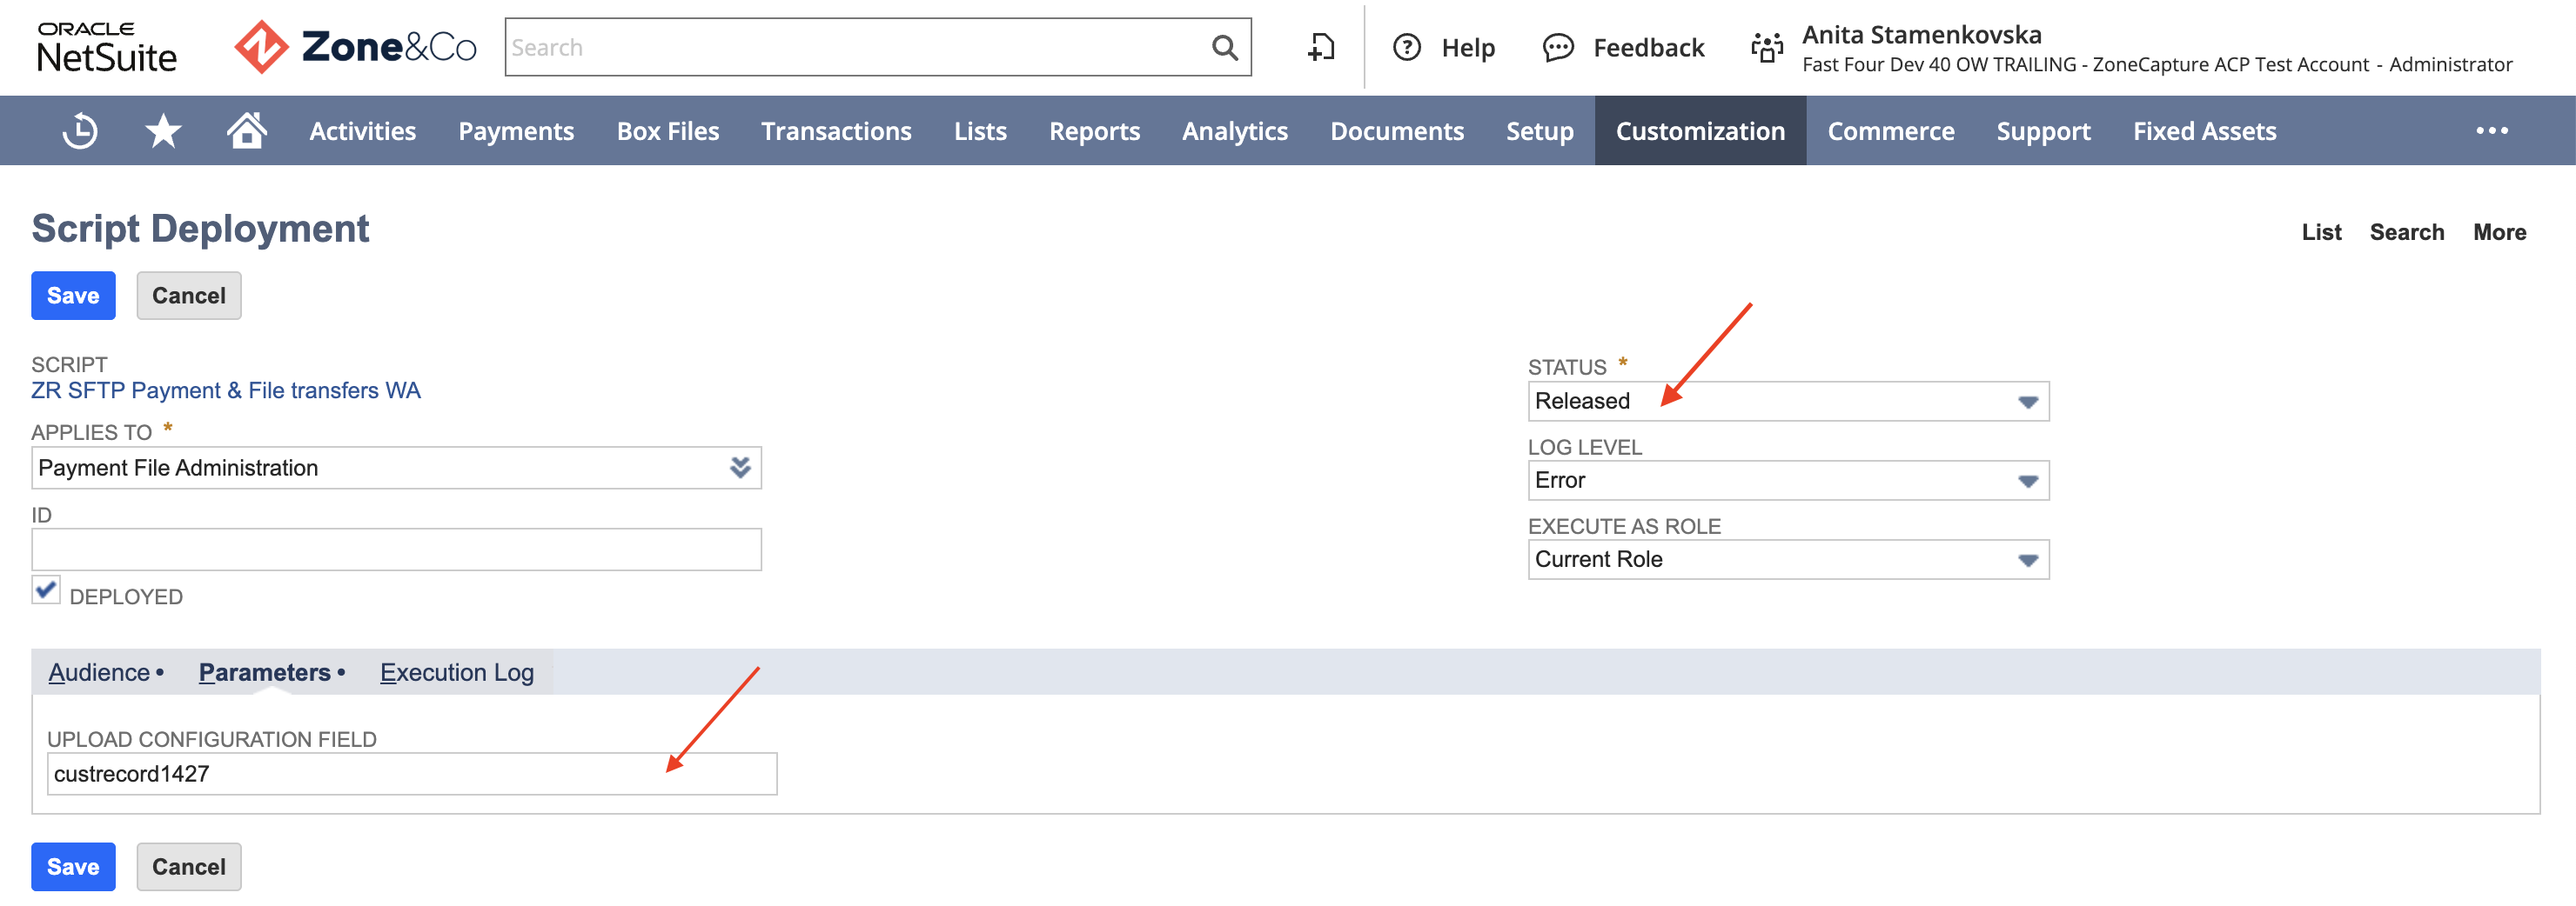Click the search magnifier icon

1224,47
